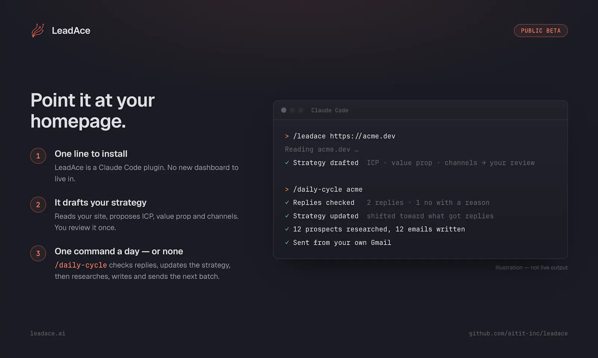Screen dimensions: 598x358
Task: Click the checkmark beside 'Strategy updated'
Action: coord(287,216)
